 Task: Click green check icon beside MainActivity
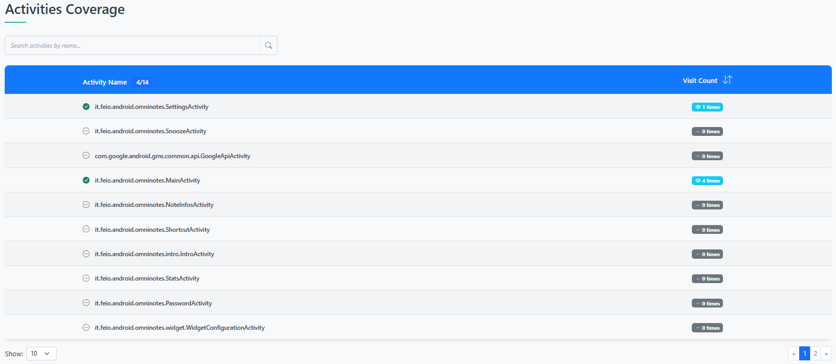coord(86,180)
